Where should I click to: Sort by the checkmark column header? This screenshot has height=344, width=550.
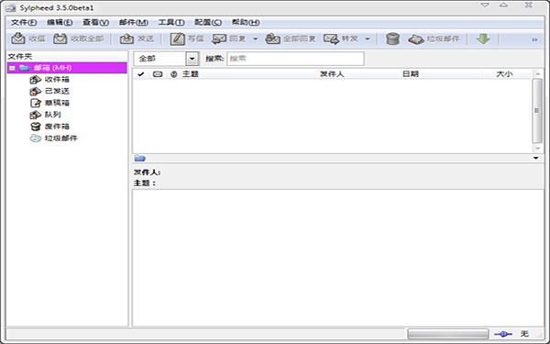[140, 74]
